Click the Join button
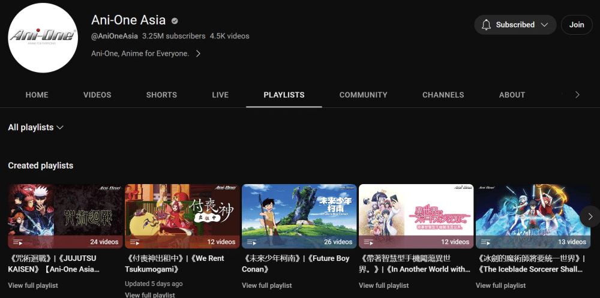Screen dimensions: 600x298 pos(577,25)
